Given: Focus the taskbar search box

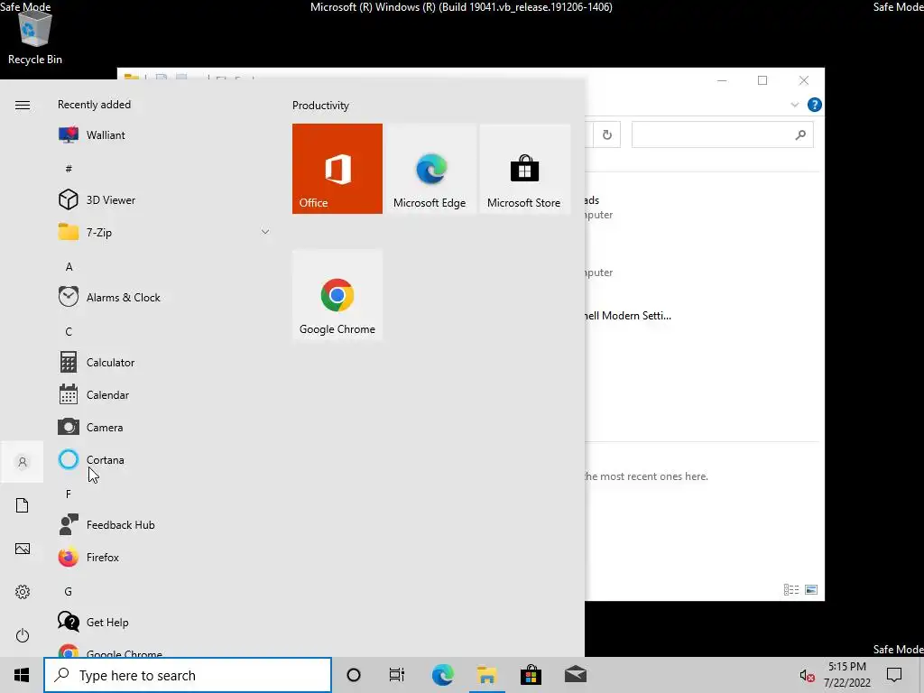Looking at the screenshot, I should (x=188, y=675).
